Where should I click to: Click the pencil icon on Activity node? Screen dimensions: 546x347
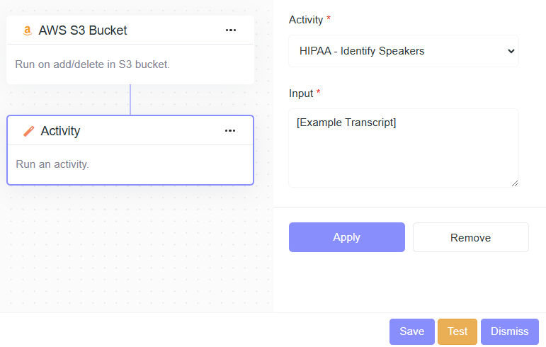pyautogui.click(x=28, y=131)
